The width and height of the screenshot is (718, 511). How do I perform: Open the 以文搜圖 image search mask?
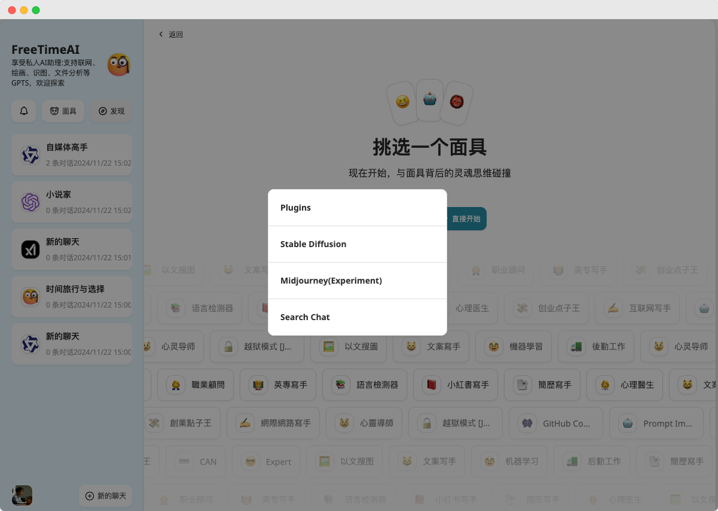349,346
